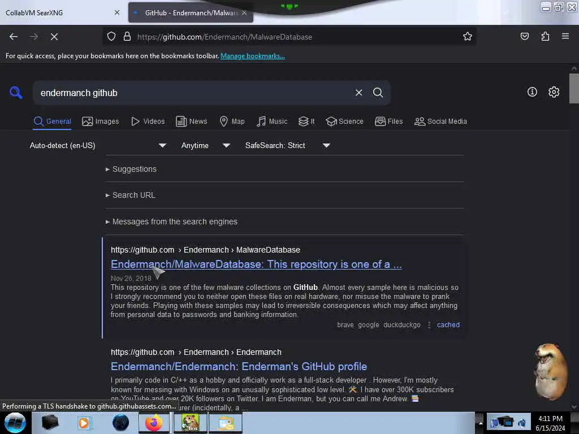Open the black box taskbar icon
The height and width of the screenshot is (434, 579).
[50, 423]
